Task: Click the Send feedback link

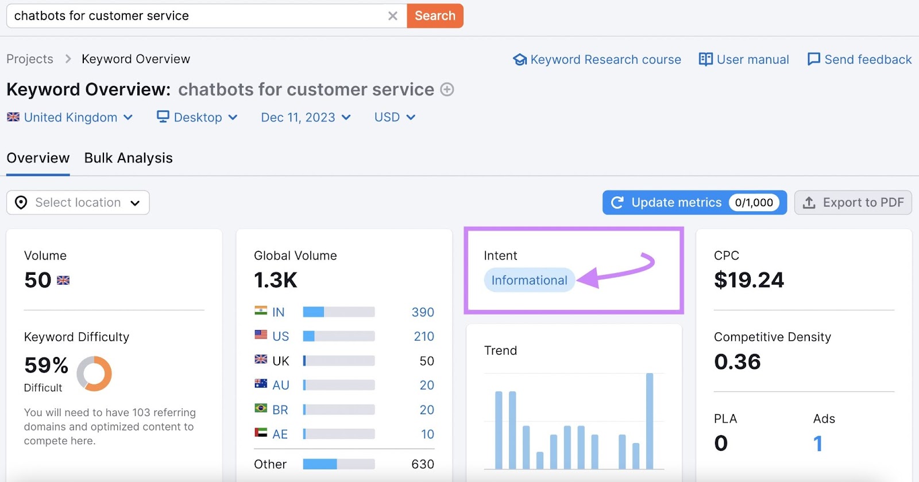Action: [x=868, y=60]
